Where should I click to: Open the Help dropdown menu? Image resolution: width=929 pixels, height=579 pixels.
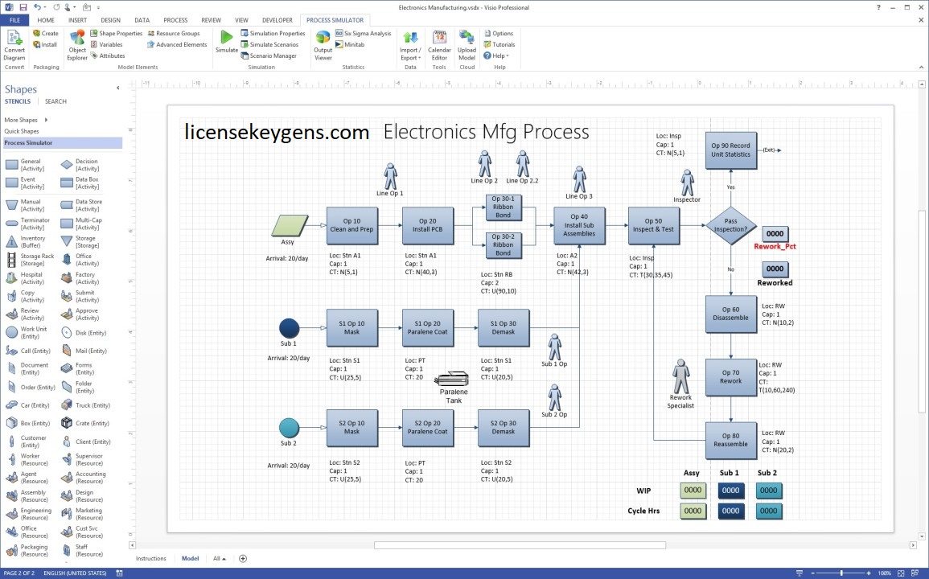pyautogui.click(x=496, y=55)
